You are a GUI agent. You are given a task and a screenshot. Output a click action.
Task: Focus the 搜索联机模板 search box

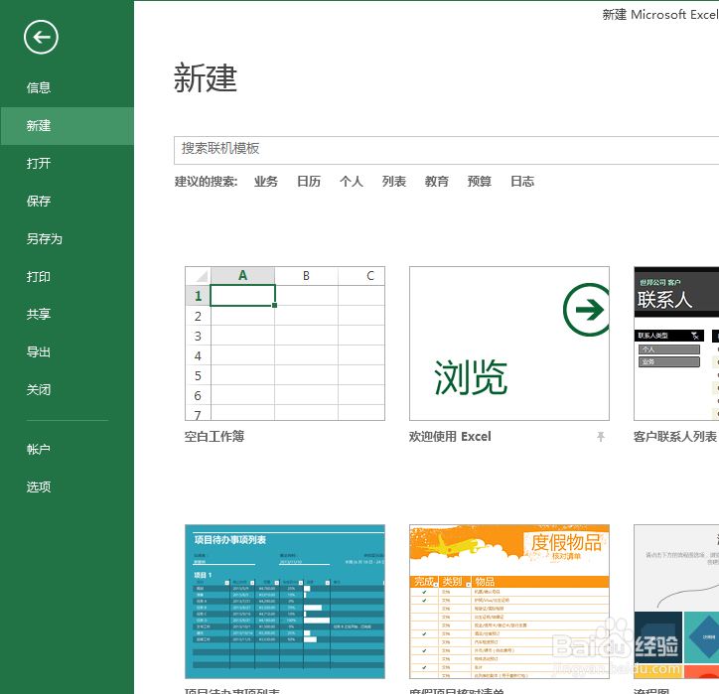click(446, 150)
